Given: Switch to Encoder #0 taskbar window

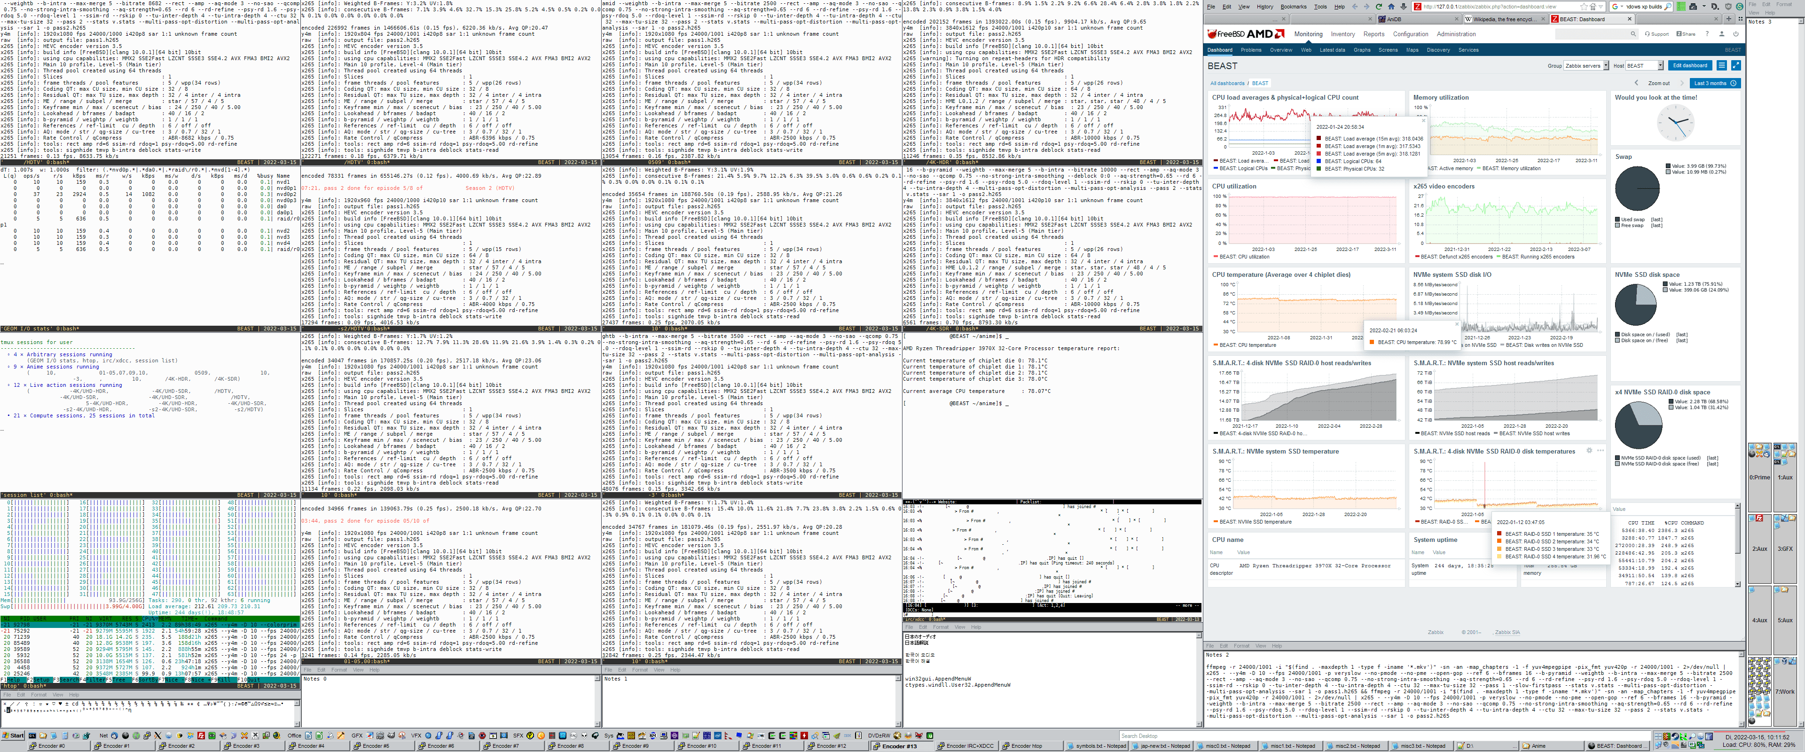Looking at the screenshot, I should coord(59,746).
